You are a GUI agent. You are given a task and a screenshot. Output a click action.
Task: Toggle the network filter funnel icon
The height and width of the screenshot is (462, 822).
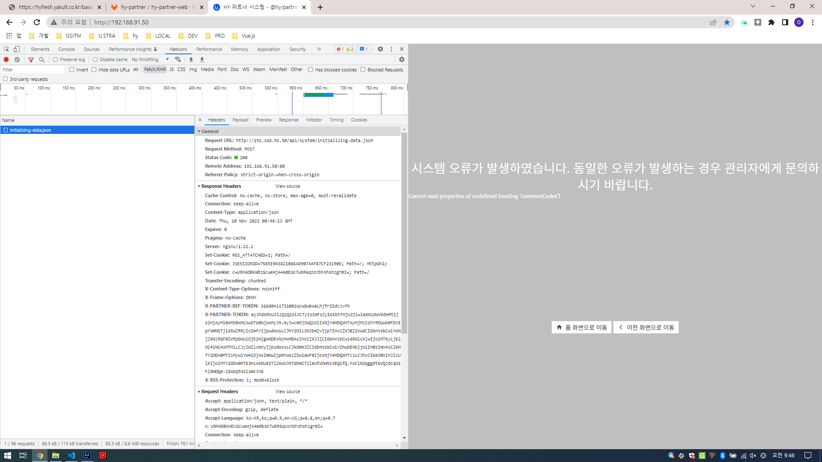tap(31, 59)
